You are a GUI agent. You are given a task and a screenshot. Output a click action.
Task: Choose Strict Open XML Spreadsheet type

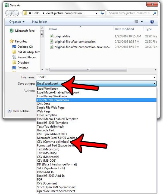coord(97,187)
